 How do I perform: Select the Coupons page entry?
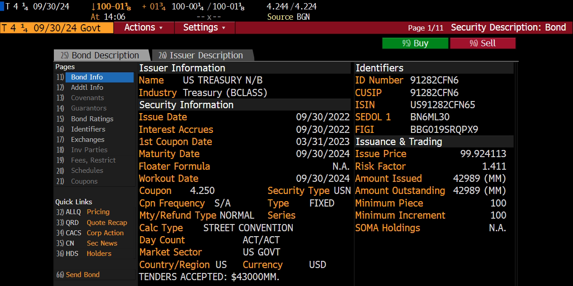click(84, 181)
